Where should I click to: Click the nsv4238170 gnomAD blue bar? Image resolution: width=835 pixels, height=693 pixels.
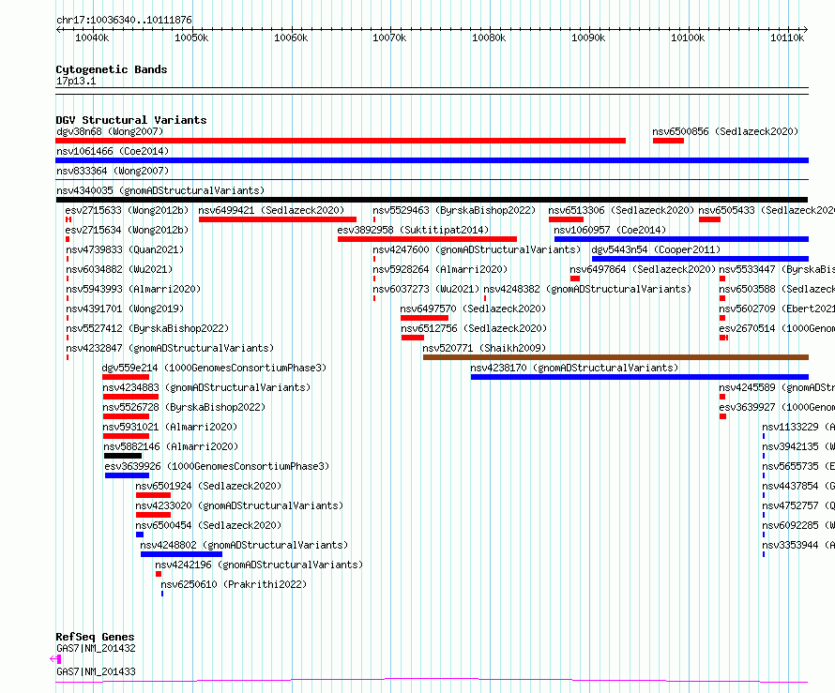[x=640, y=377]
